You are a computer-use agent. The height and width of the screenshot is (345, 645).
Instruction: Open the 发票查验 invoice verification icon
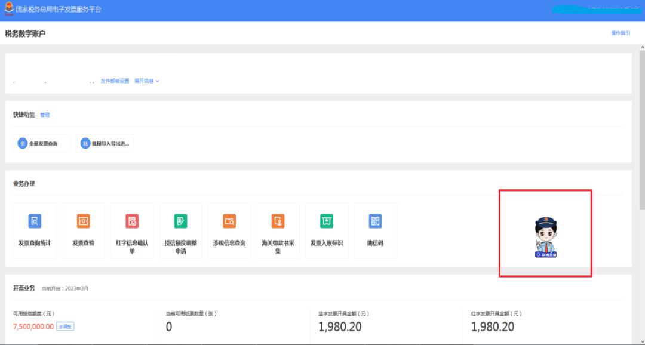pyautogui.click(x=83, y=222)
